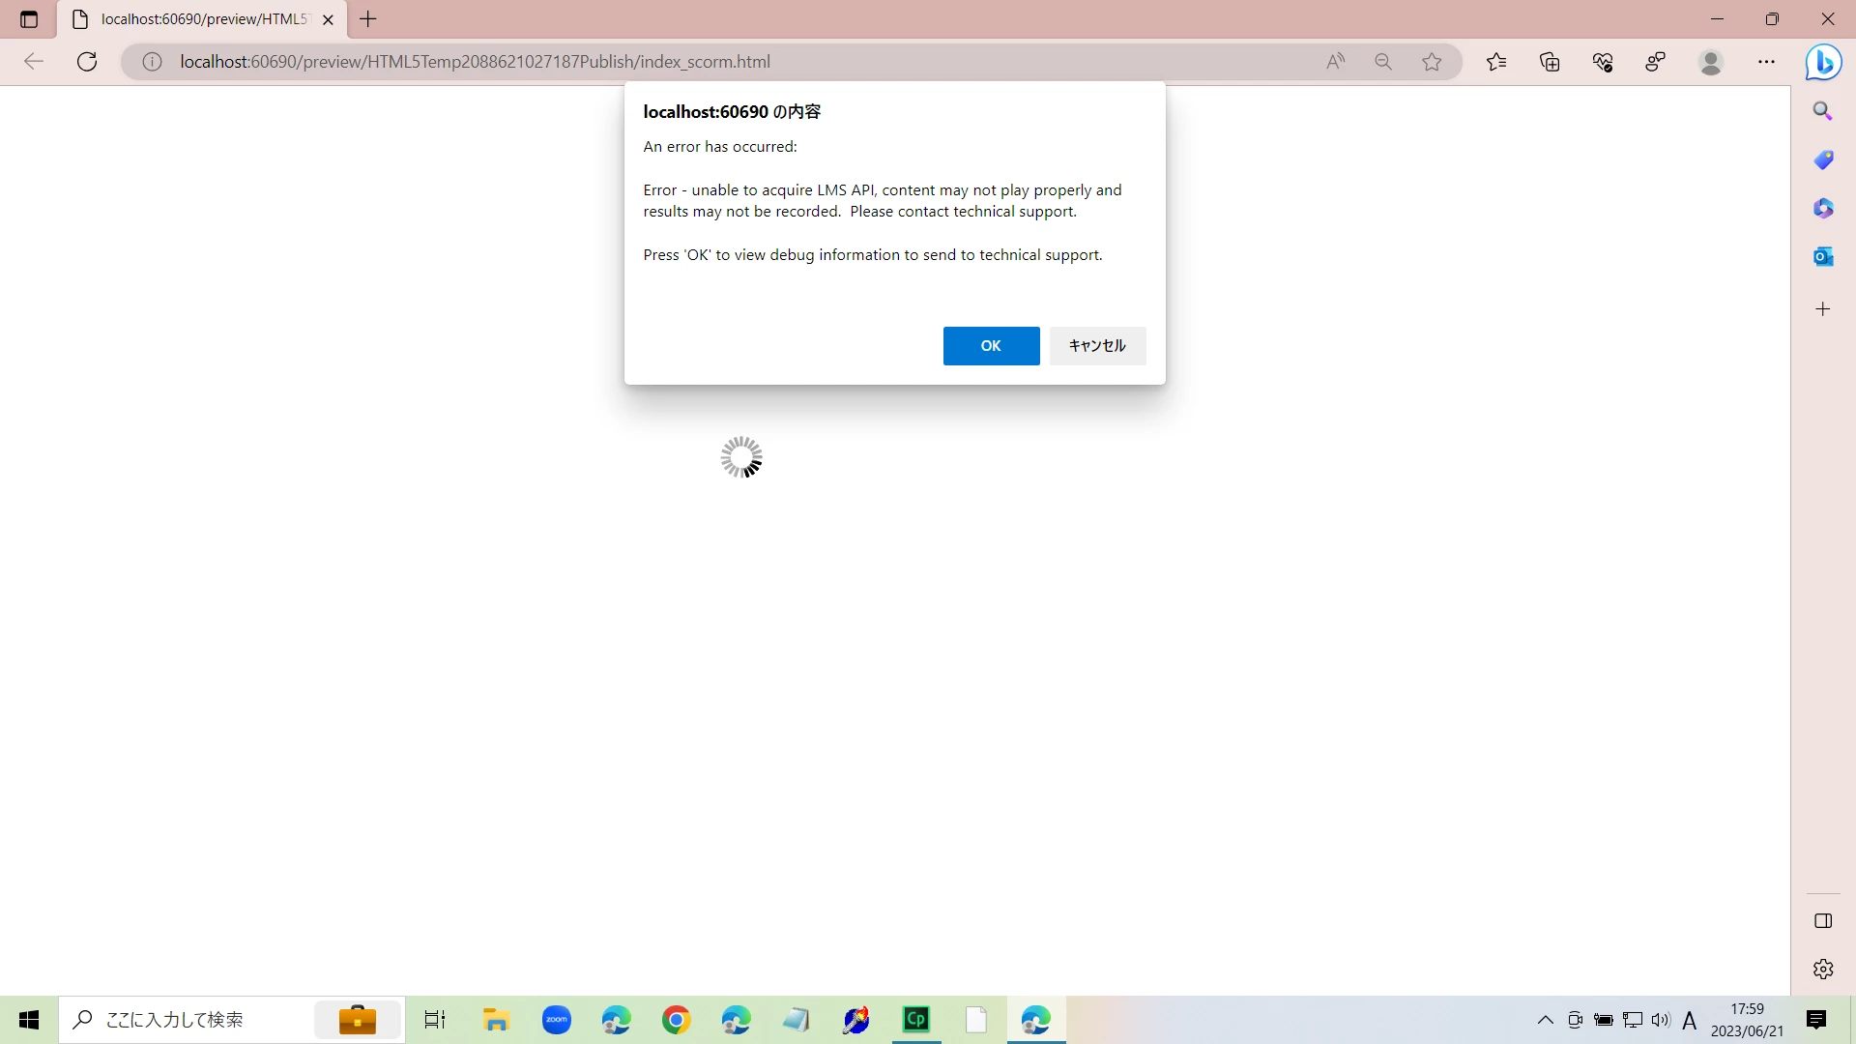The image size is (1856, 1044).
Task: Open Collections icon in toolbar
Action: click(1550, 62)
